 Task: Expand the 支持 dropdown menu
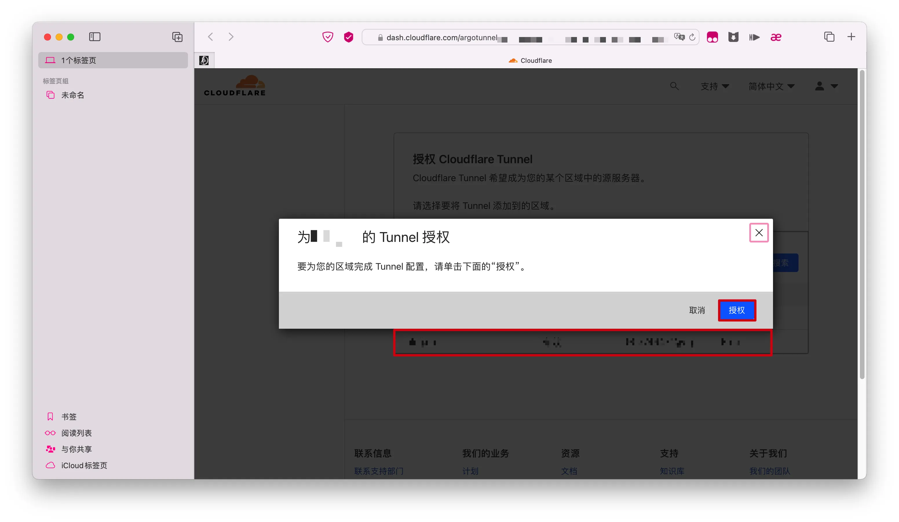[x=715, y=86]
